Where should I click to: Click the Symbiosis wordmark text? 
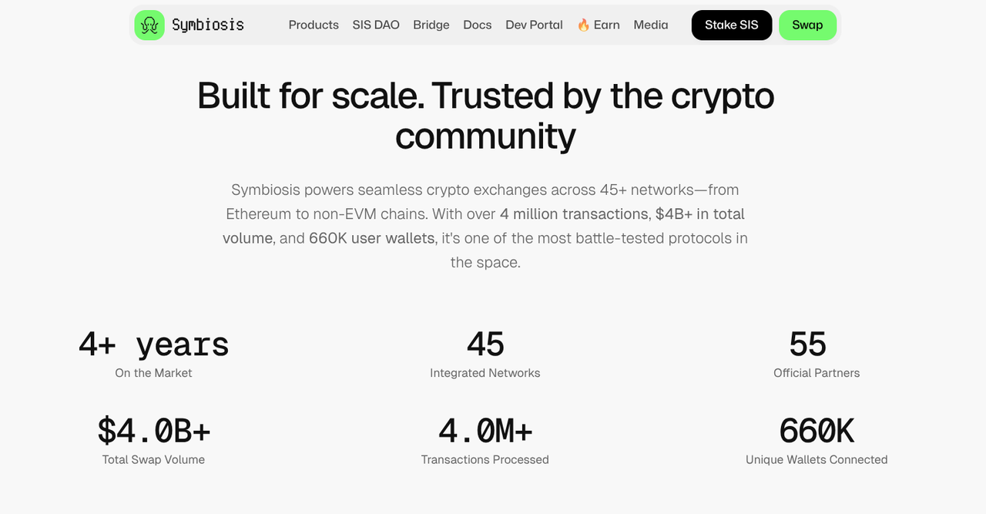[208, 25]
